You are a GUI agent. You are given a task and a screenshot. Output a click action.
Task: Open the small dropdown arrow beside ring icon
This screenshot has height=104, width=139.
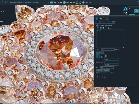(x=129, y=9)
